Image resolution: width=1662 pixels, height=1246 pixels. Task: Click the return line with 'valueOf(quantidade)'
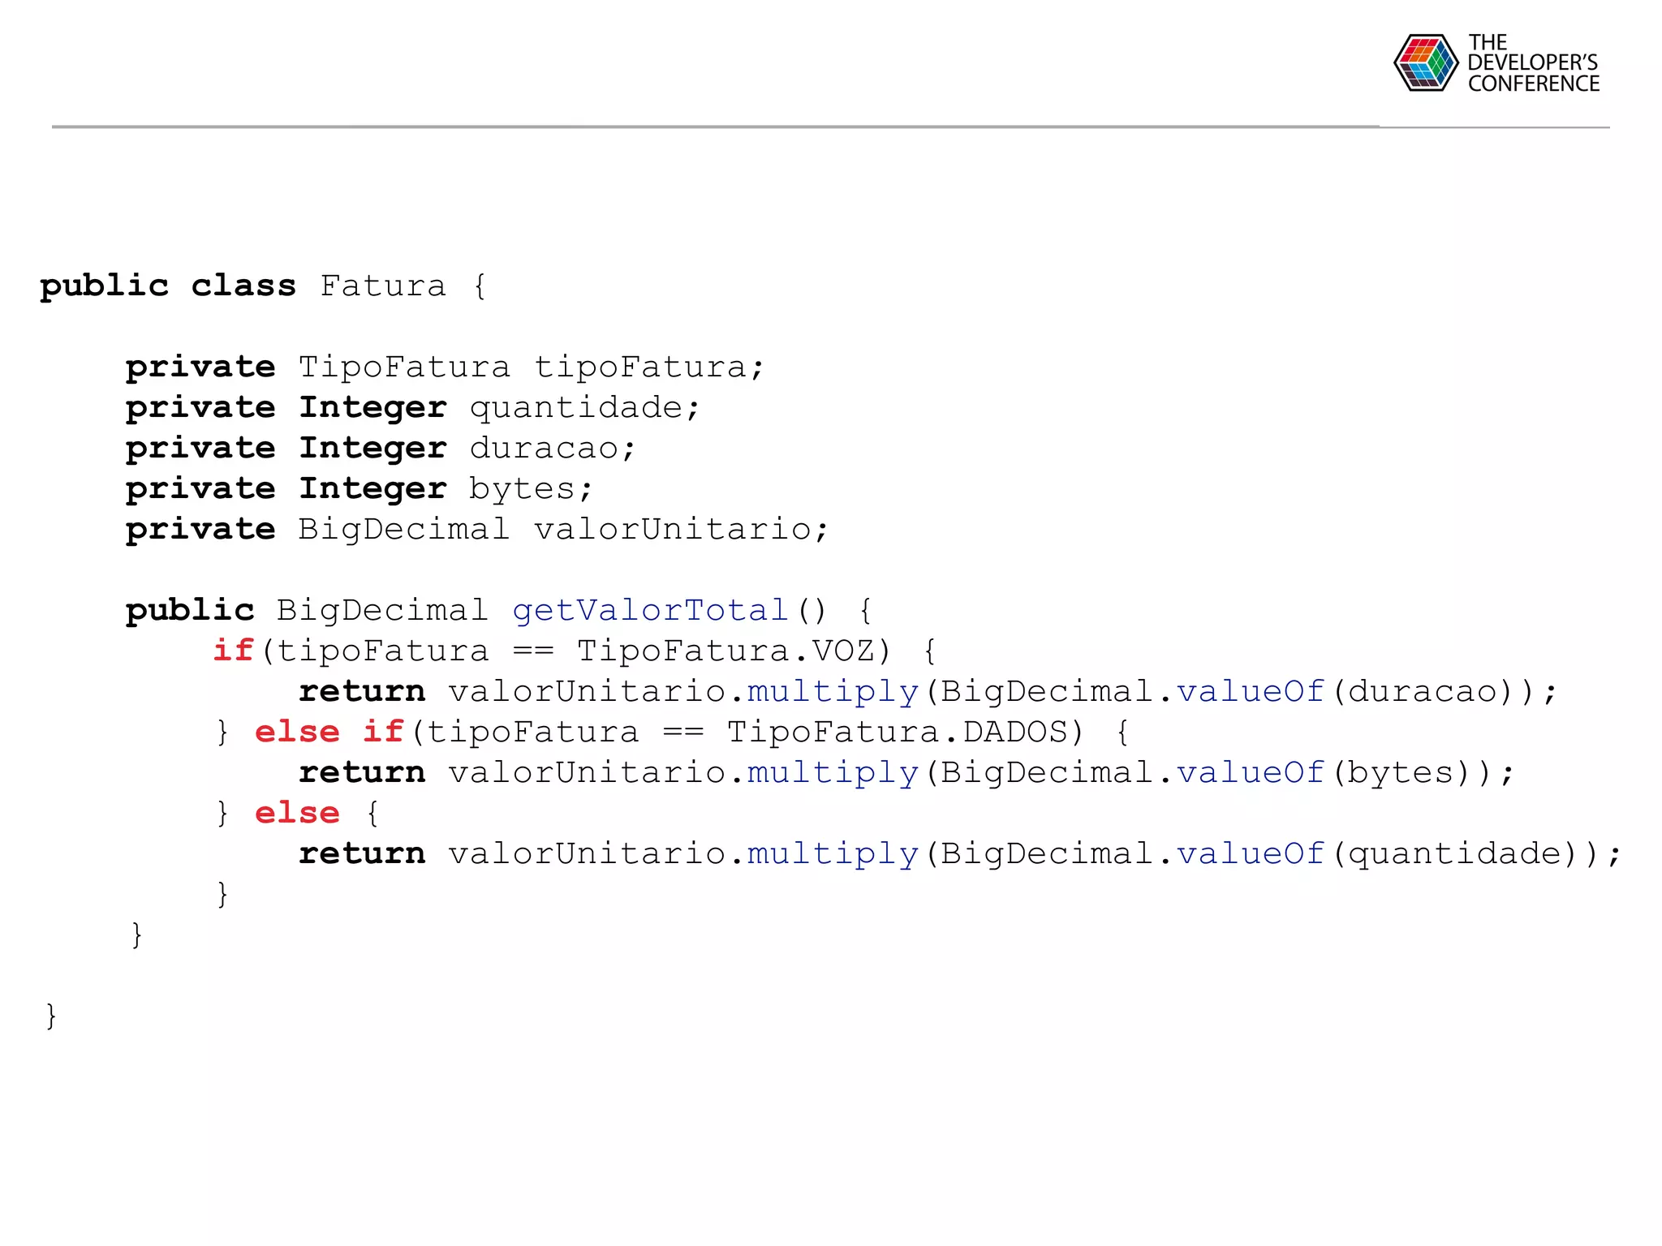[x=960, y=853]
